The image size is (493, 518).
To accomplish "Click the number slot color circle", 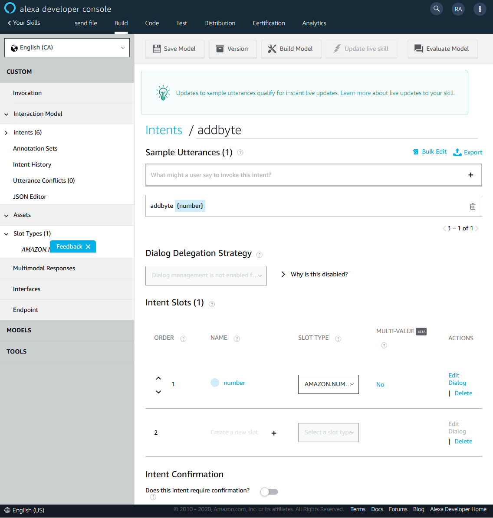I will pyautogui.click(x=215, y=383).
